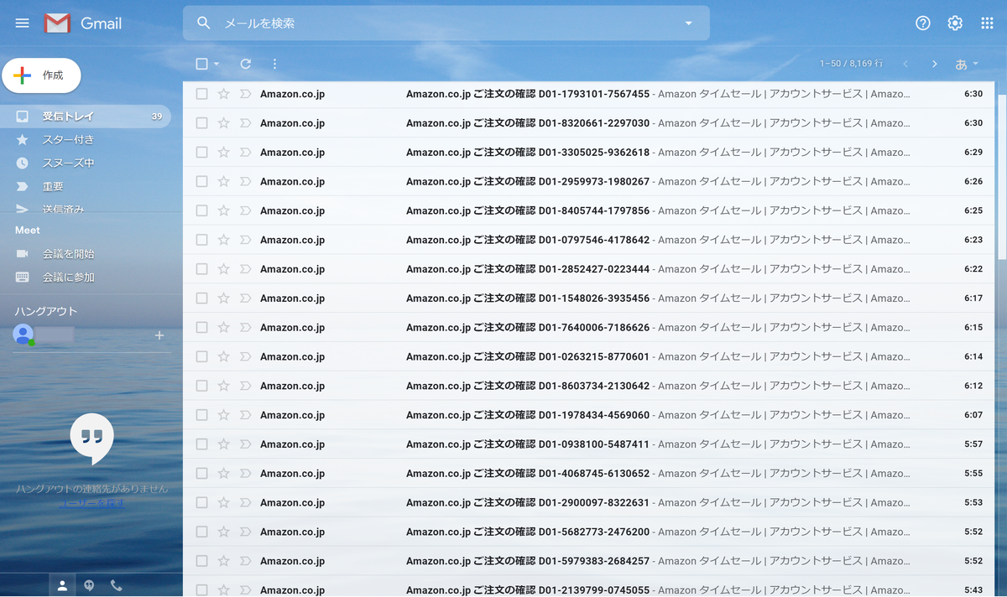
Task: Star the email D01-1793101-7567455
Action: 223,94
